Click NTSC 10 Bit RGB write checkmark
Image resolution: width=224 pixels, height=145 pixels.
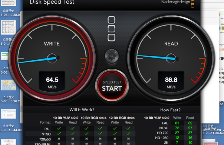(87, 134)
